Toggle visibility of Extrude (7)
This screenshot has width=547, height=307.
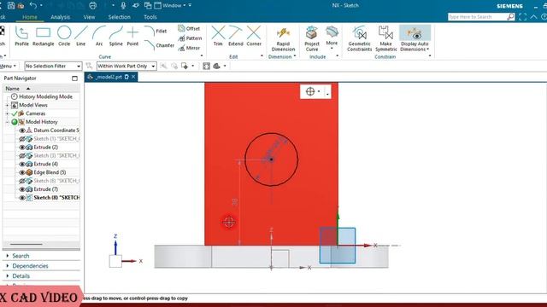point(22,189)
